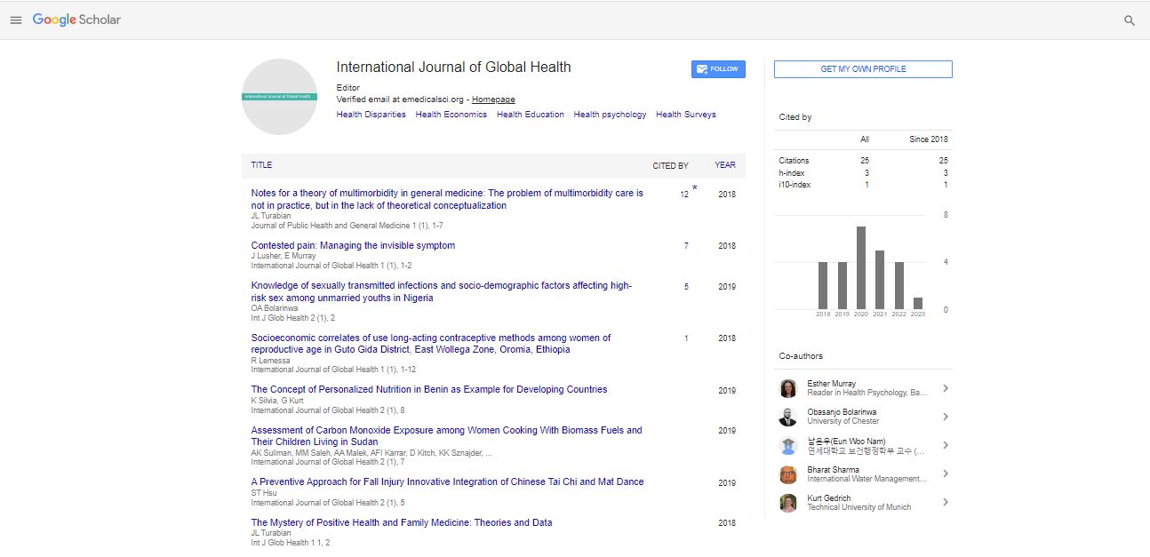Open article on sexually transmitted infections knowledge
This screenshot has height=557, width=1150.
pyautogui.click(x=442, y=291)
